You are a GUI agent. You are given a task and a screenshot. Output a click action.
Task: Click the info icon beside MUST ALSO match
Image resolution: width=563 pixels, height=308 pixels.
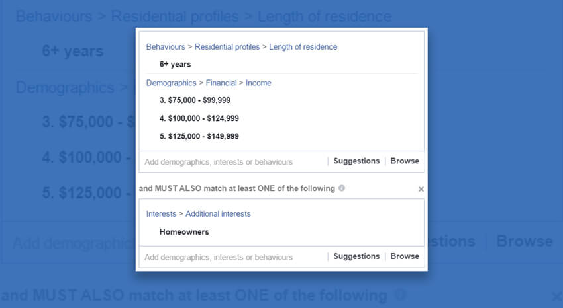tap(342, 188)
